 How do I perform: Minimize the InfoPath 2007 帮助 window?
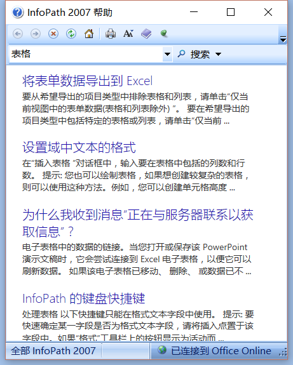(194, 12)
